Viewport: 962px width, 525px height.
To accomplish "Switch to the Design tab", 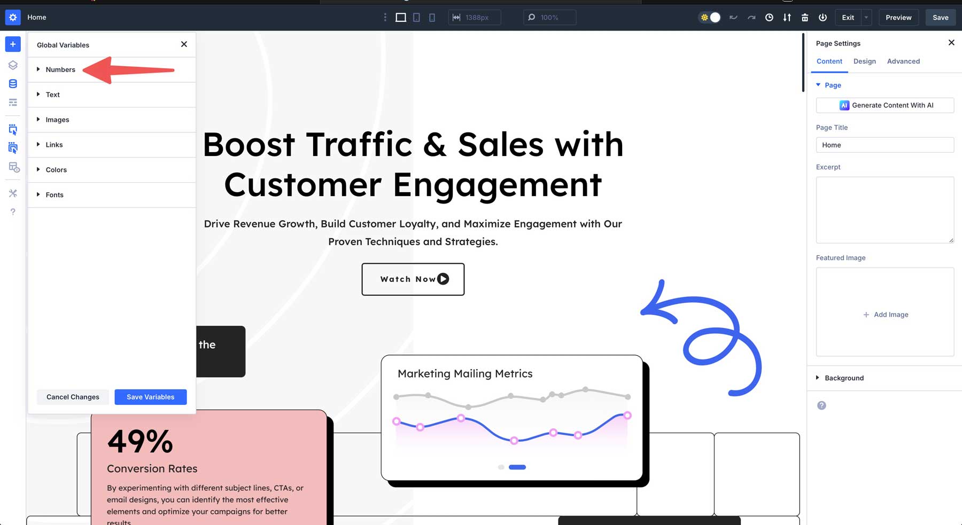I will tap(864, 61).
